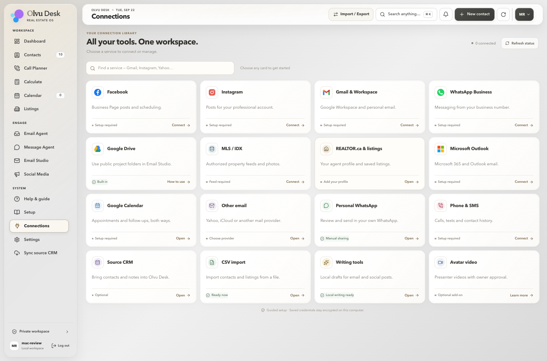The image size is (547, 361).
Task: Click the New contact button
Action: tap(474, 14)
